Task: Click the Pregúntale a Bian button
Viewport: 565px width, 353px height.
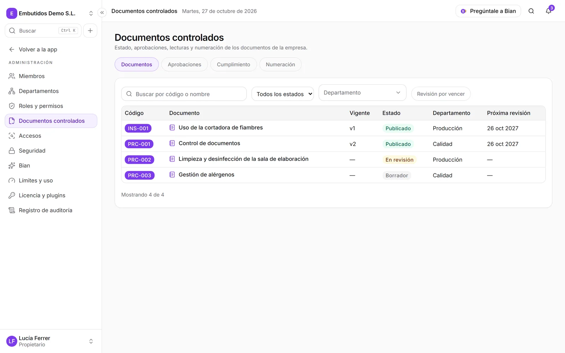Action: 488,11
